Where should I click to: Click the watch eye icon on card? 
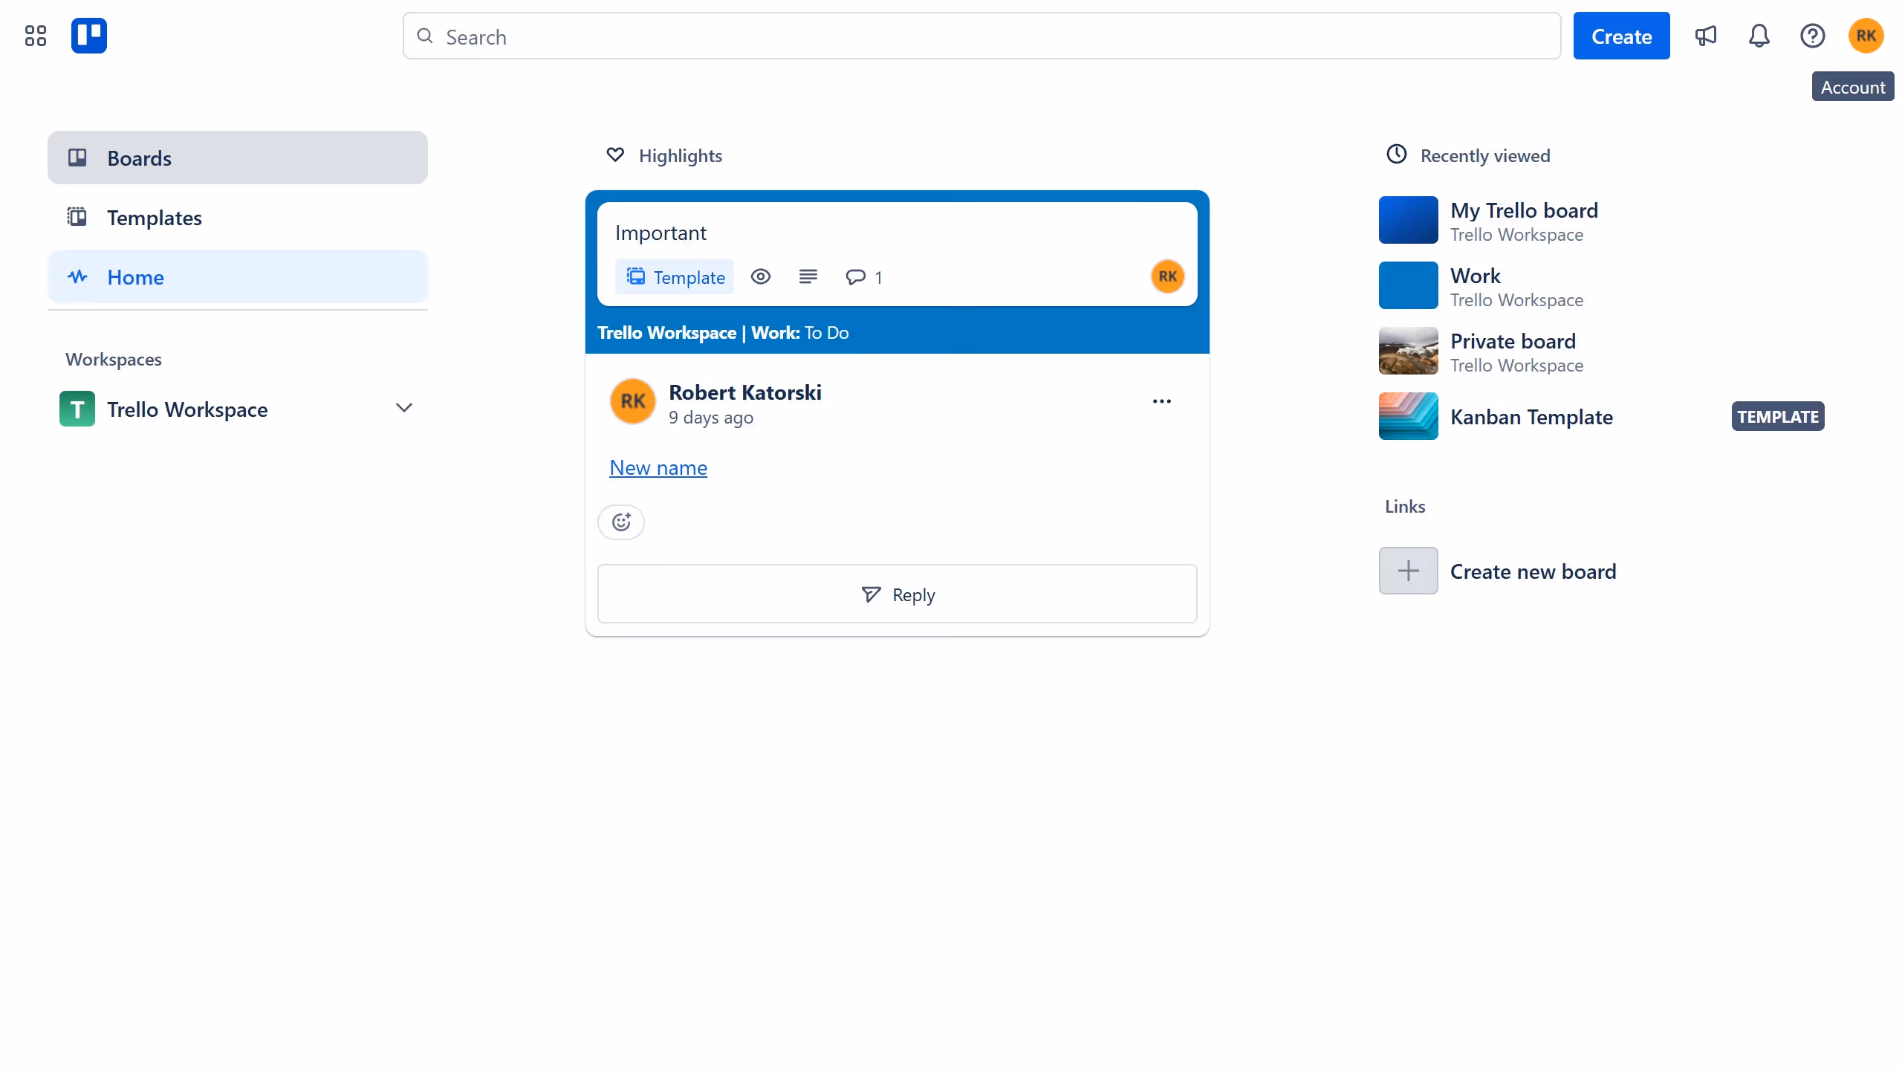coord(761,277)
